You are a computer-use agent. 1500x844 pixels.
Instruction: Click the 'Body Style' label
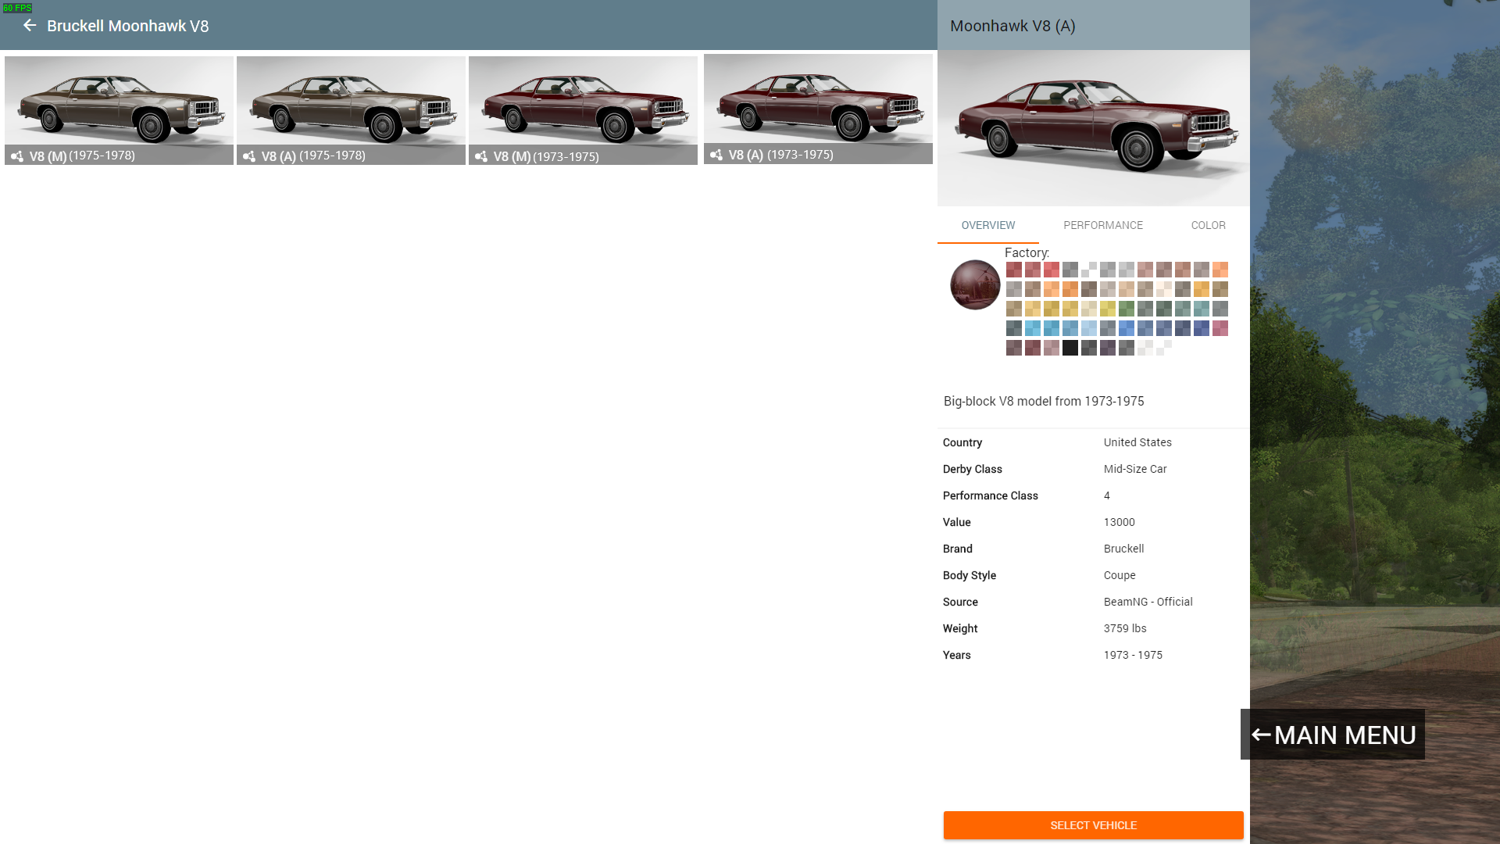point(969,575)
